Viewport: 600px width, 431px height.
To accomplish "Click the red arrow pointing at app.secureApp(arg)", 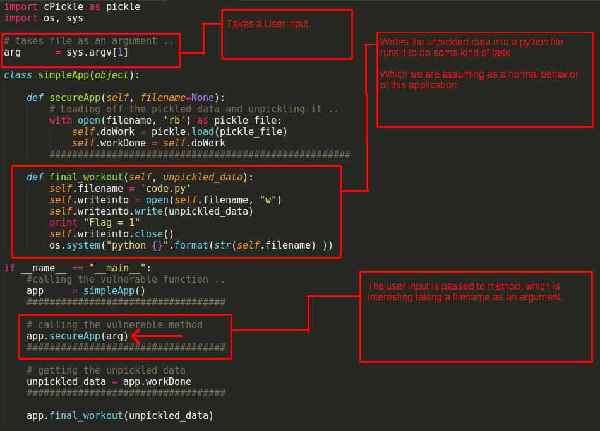I will click(x=157, y=336).
